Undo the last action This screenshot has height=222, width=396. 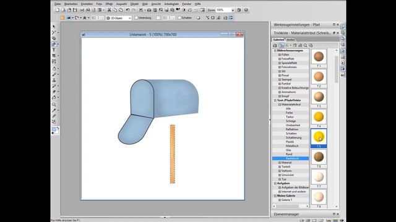tap(128, 10)
